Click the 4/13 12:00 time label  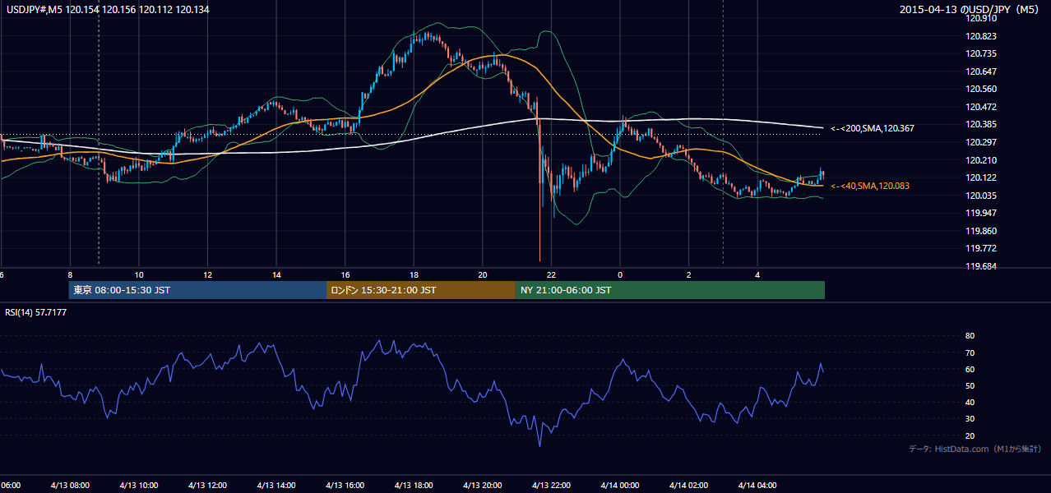coord(207,486)
